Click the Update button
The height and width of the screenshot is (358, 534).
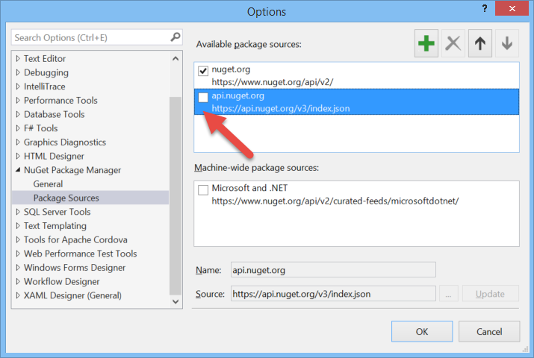tap(491, 294)
